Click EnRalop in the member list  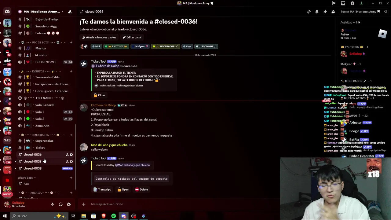pos(355,54)
